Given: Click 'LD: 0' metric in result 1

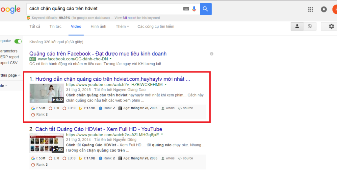Looking at the screenshot, I should pos(69,108).
